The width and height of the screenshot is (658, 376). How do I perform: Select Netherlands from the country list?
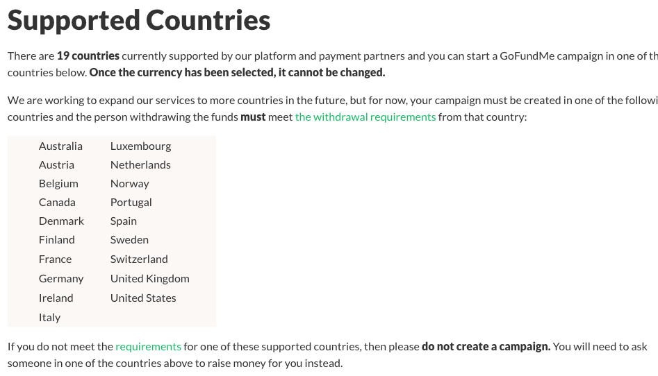click(x=140, y=164)
